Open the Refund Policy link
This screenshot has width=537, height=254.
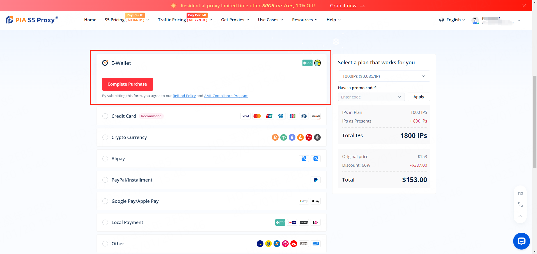[x=184, y=96]
